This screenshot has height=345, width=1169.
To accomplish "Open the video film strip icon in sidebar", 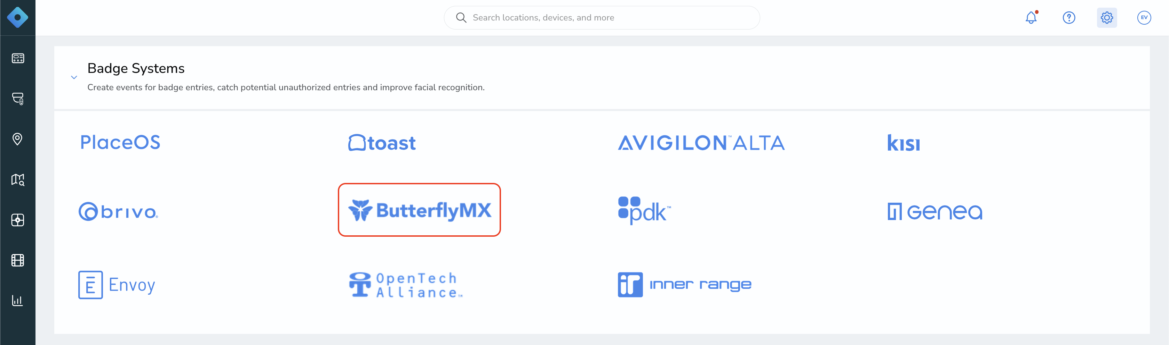I will coord(18,260).
